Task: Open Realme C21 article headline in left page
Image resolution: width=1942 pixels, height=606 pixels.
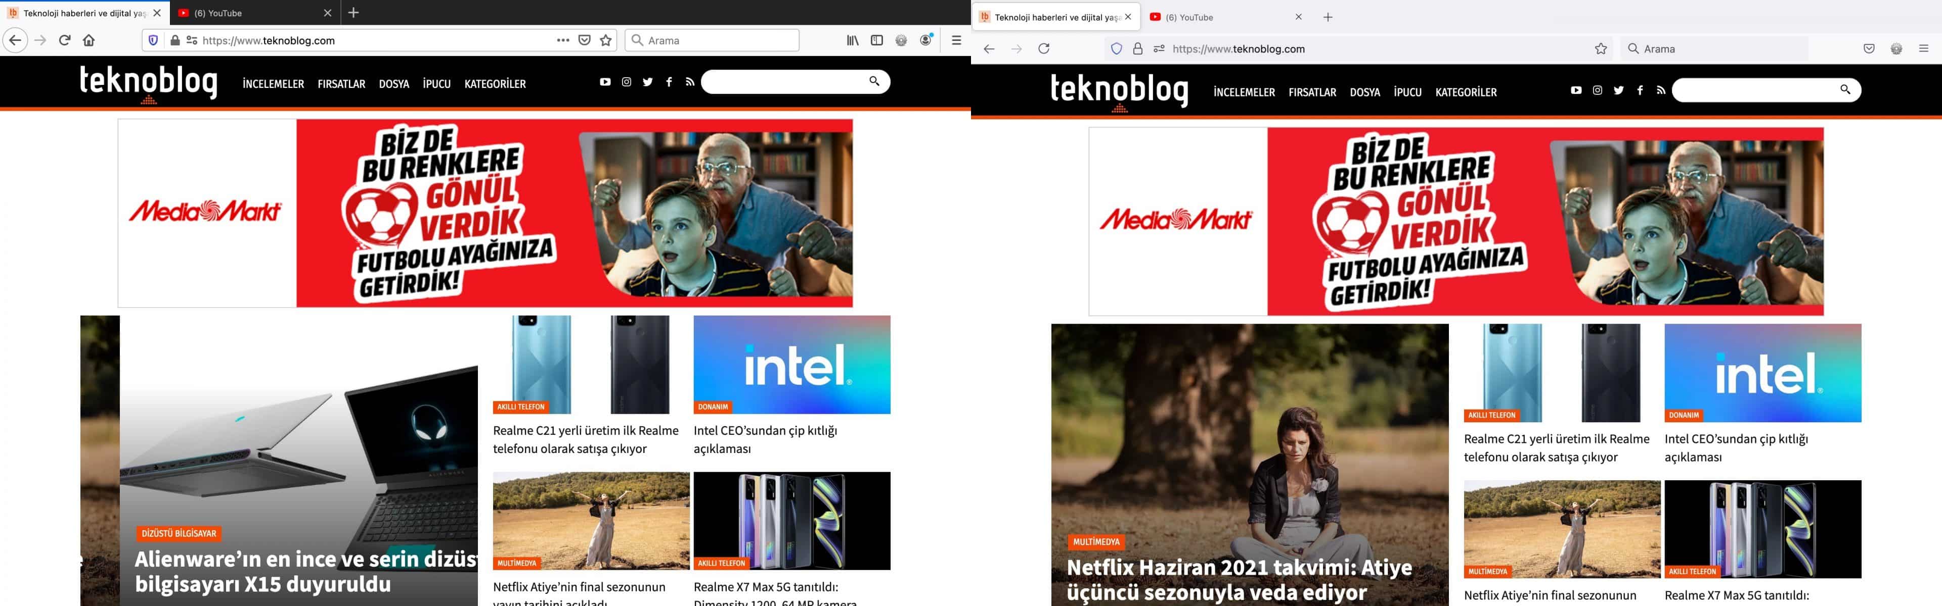Action: point(586,440)
